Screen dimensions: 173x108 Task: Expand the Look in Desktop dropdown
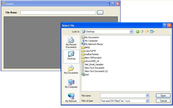click(131, 32)
